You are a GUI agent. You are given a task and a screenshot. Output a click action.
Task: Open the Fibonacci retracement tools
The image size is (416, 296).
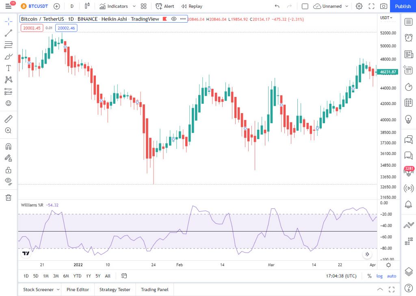click(x=9, y=45)
